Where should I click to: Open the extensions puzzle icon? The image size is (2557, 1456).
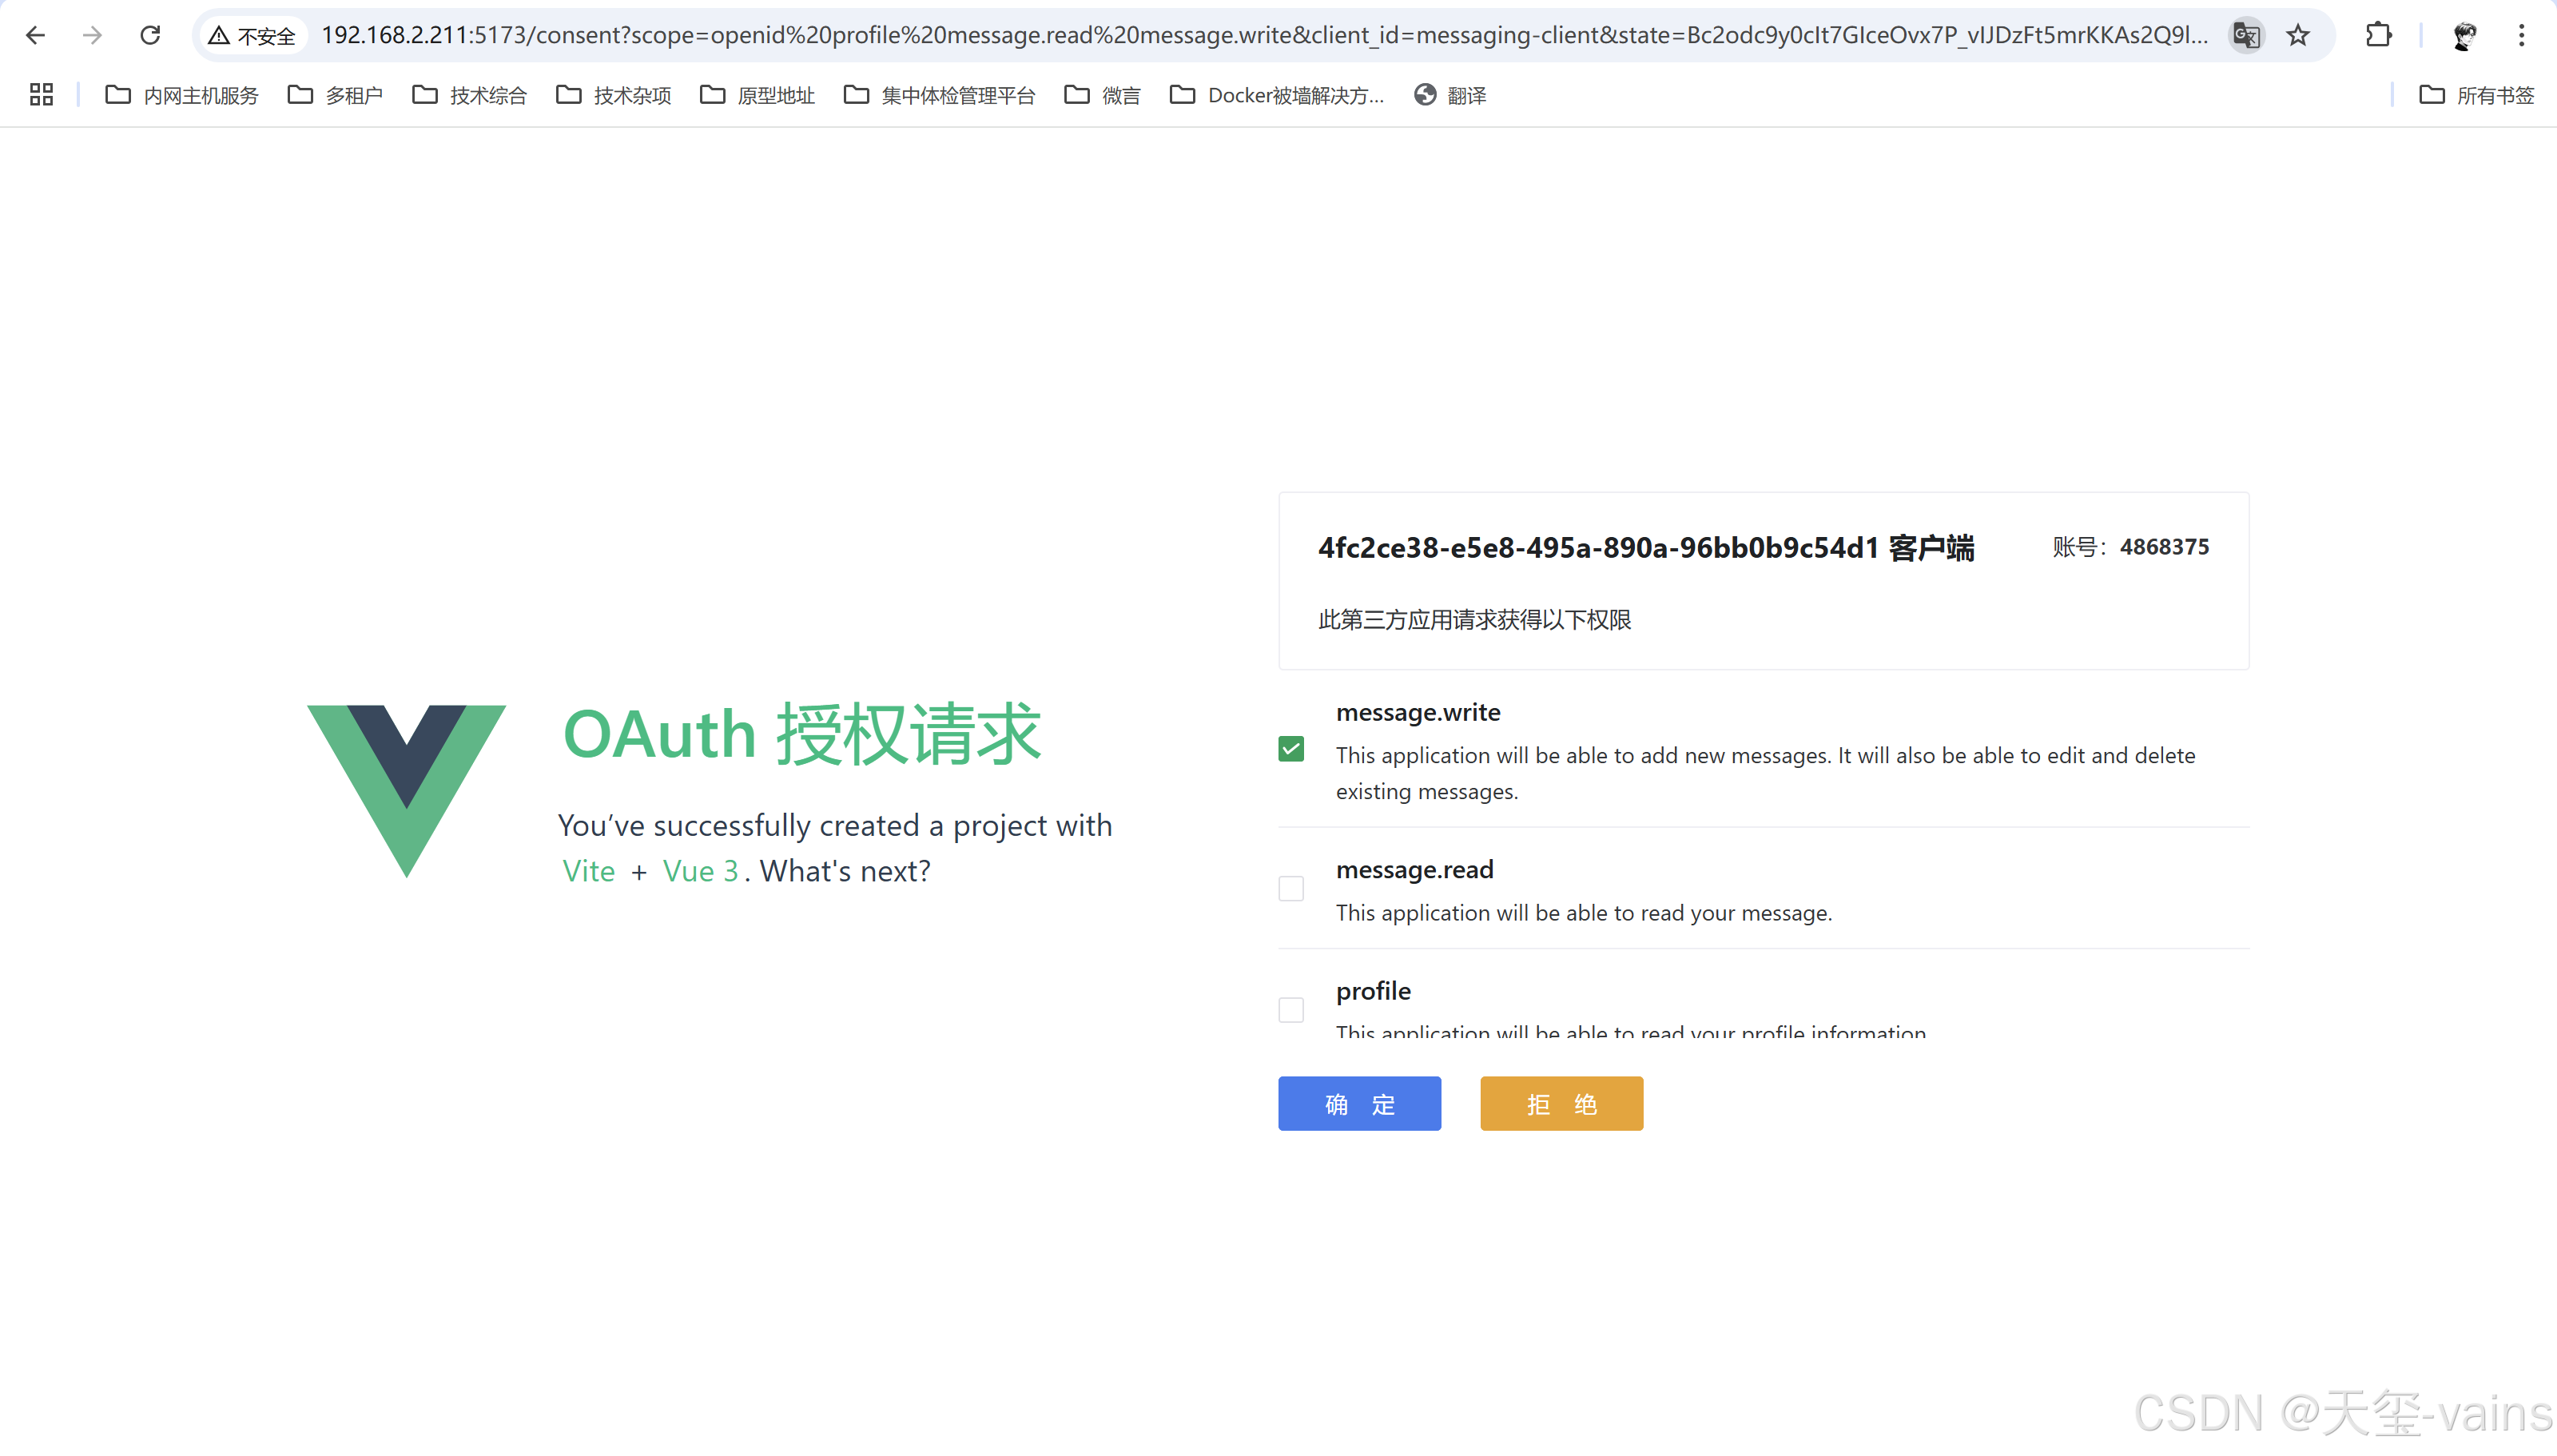click(2378, 36)
